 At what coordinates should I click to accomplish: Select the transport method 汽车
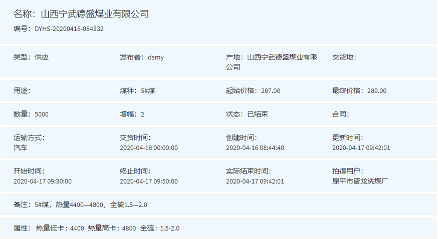[21, 147]
